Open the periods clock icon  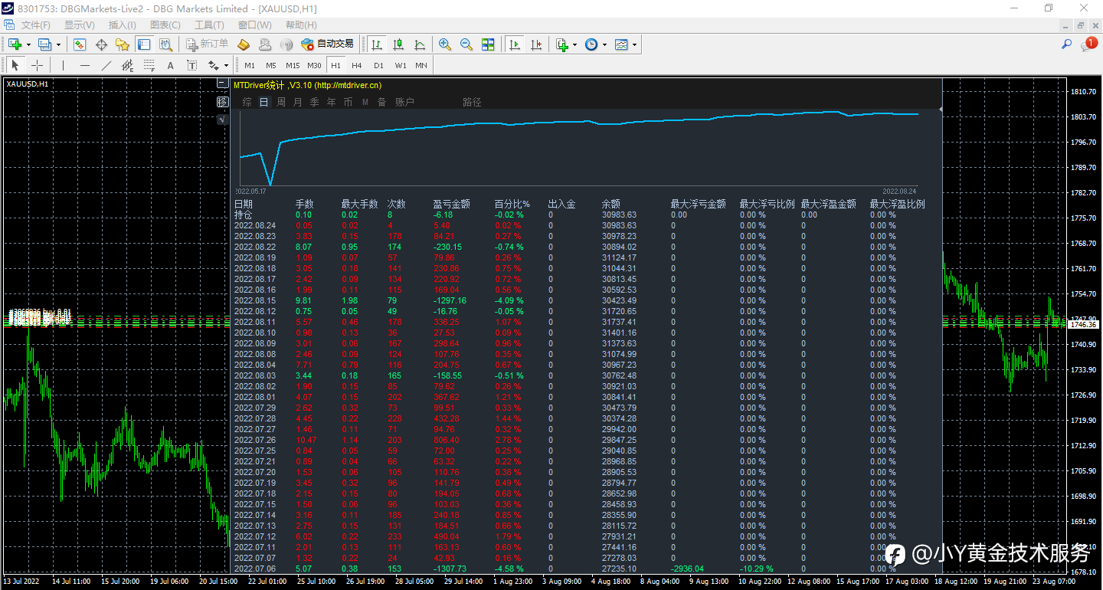[x=591, y=44]
